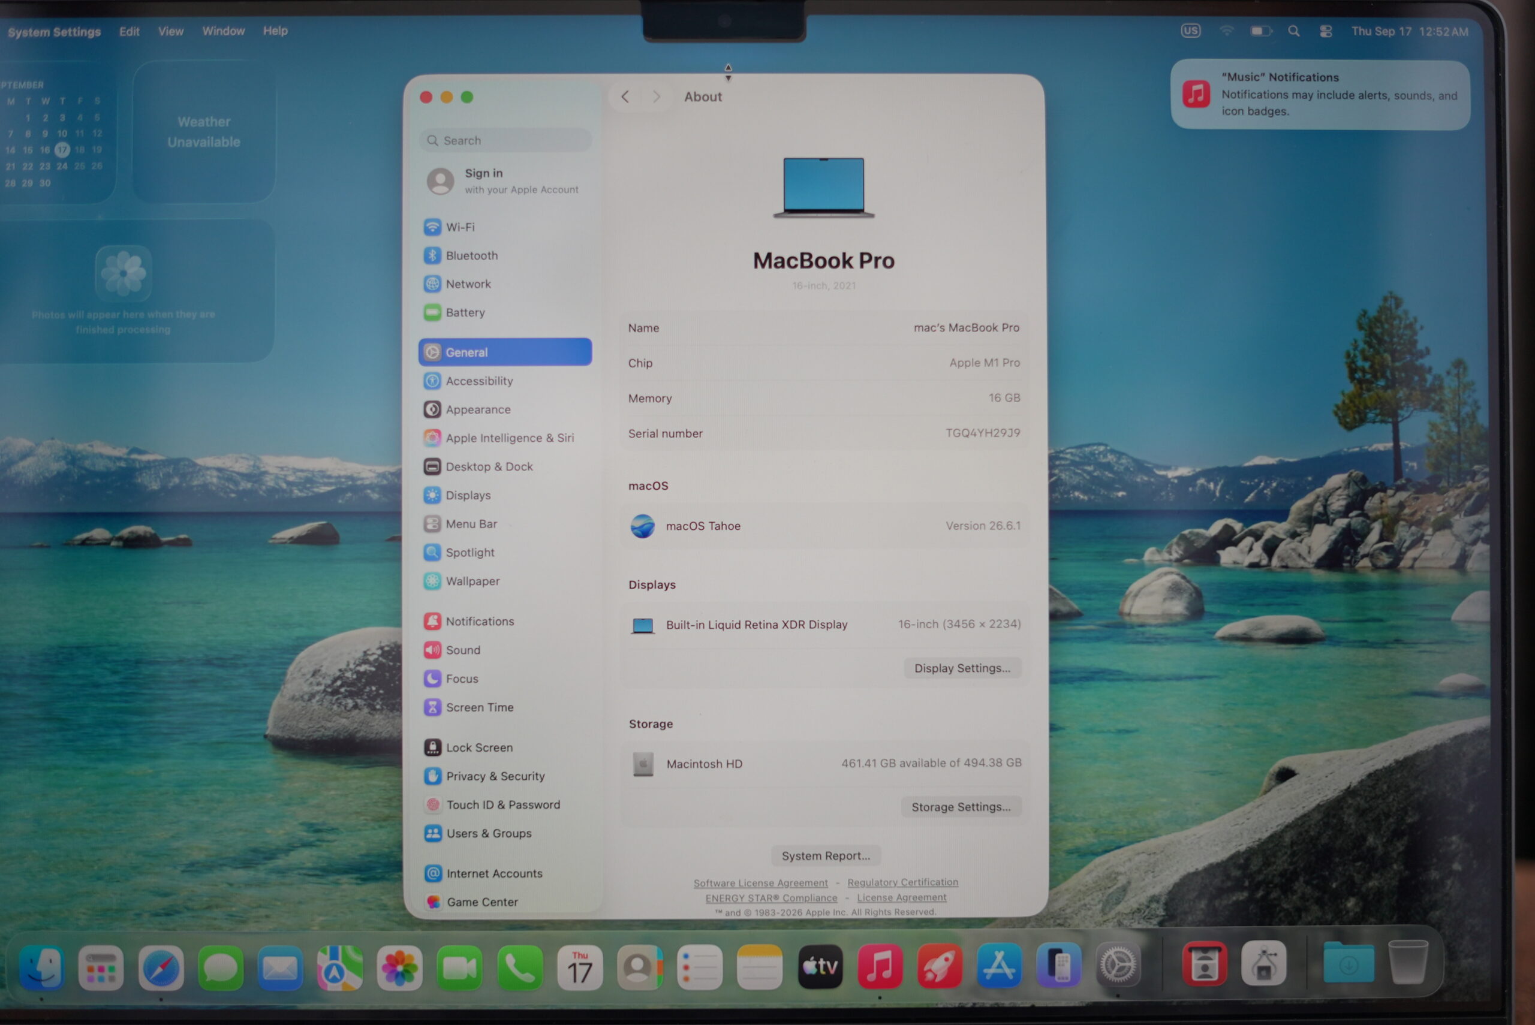Screen dimensions: 1535x1025
Task: Open Display Settings...
Action: 962,668
